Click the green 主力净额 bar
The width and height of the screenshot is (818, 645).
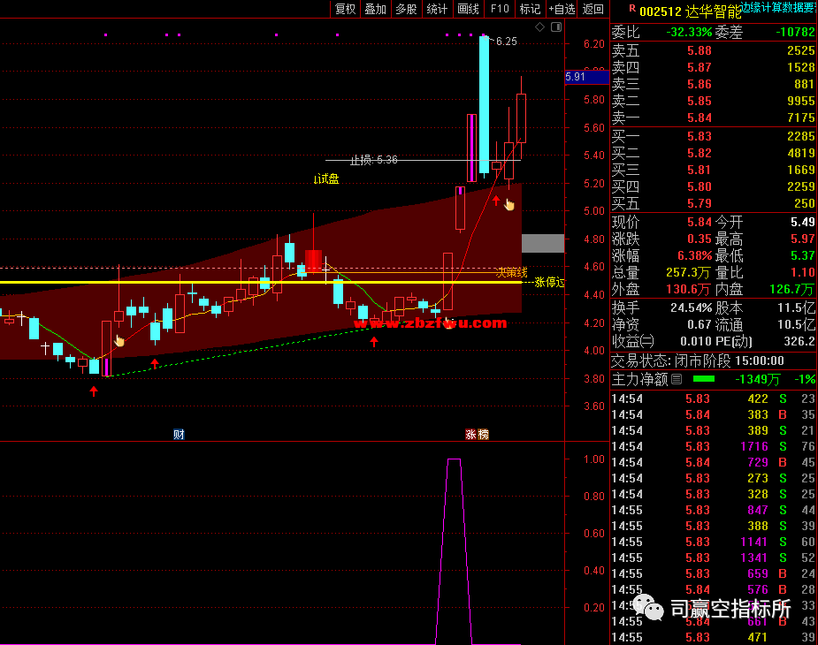pyautogui.click(x=703, y=379)
